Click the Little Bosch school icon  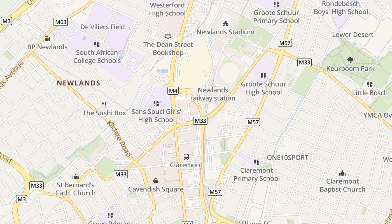(x=370, y=84)
